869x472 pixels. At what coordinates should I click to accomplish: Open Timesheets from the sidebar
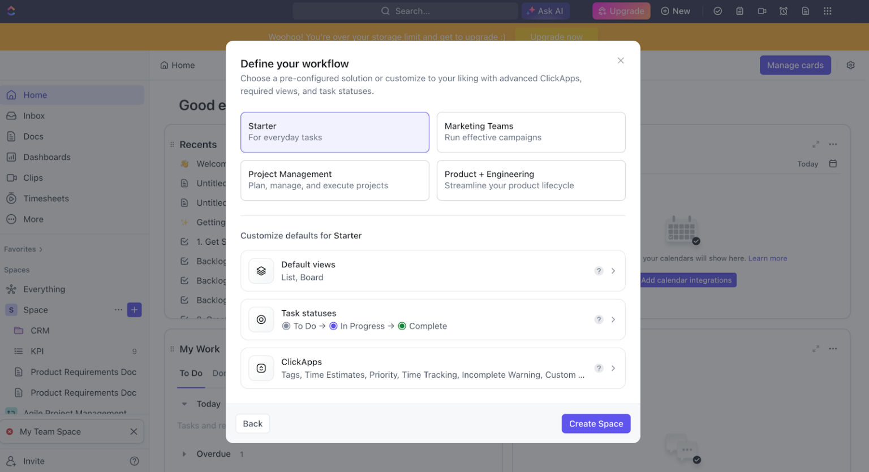click(x=45, y=198)
